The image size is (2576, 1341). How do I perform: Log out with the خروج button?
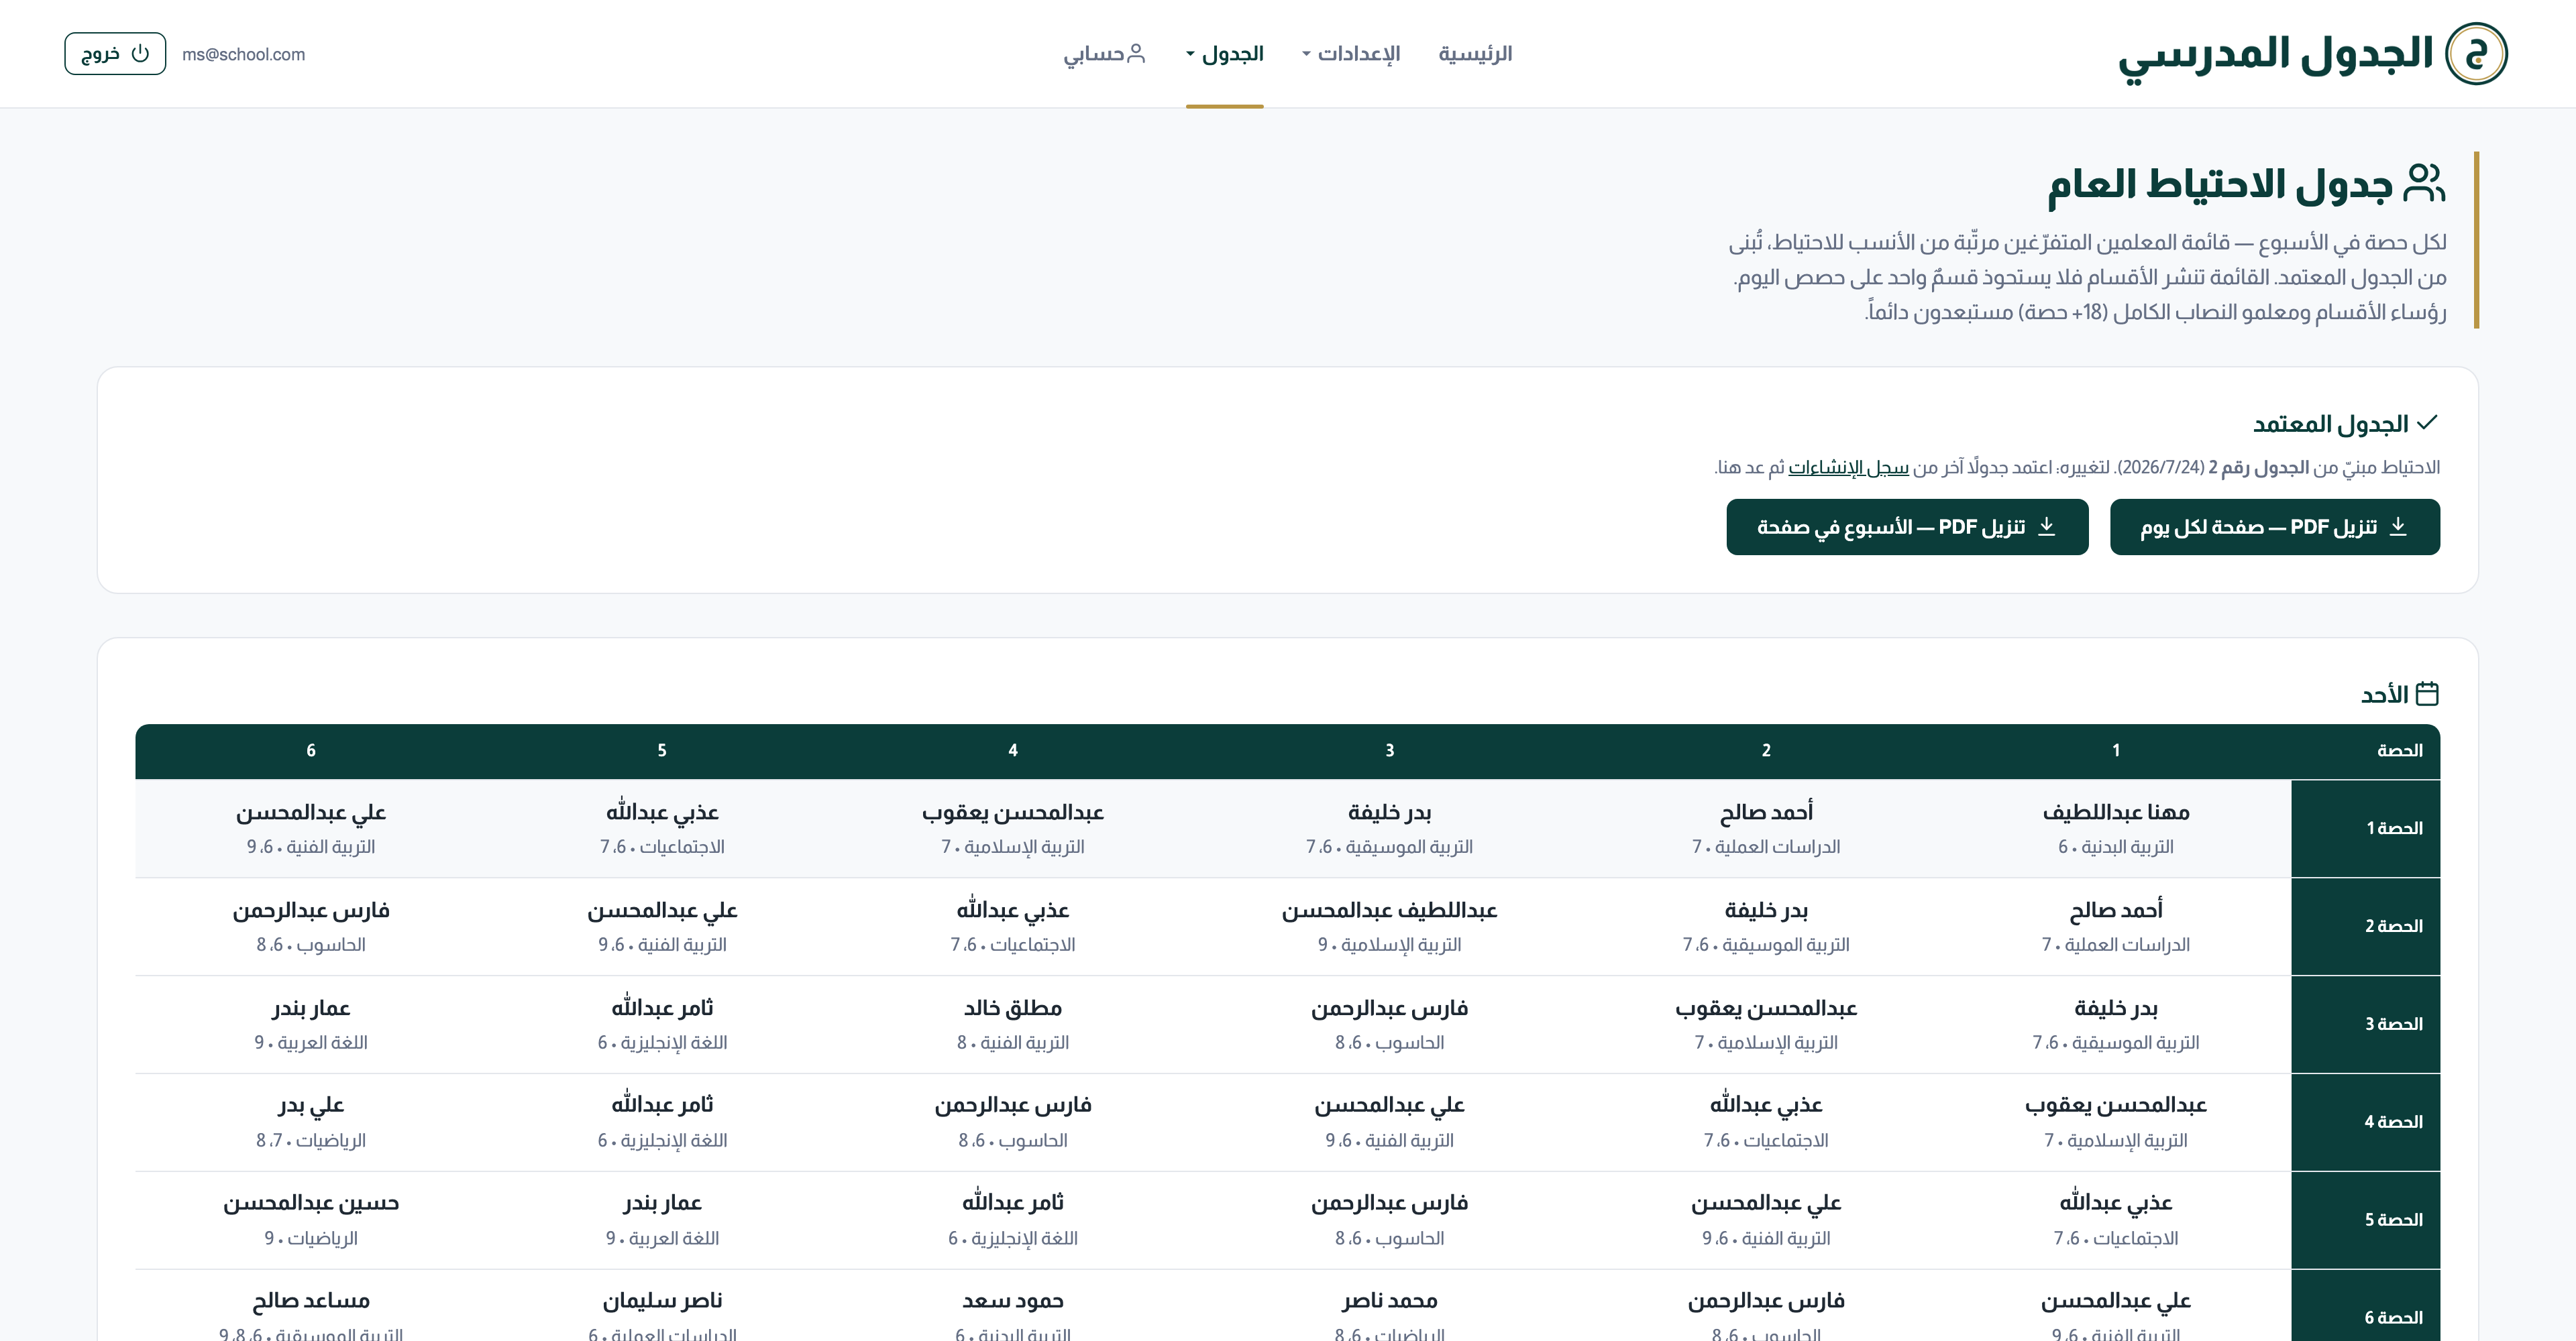[x=115, y=53]
